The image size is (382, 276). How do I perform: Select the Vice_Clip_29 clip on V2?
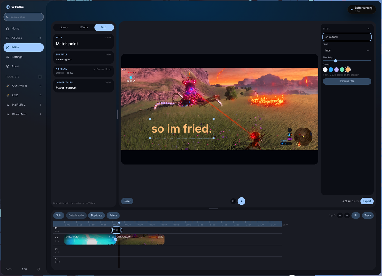point(140,239)
